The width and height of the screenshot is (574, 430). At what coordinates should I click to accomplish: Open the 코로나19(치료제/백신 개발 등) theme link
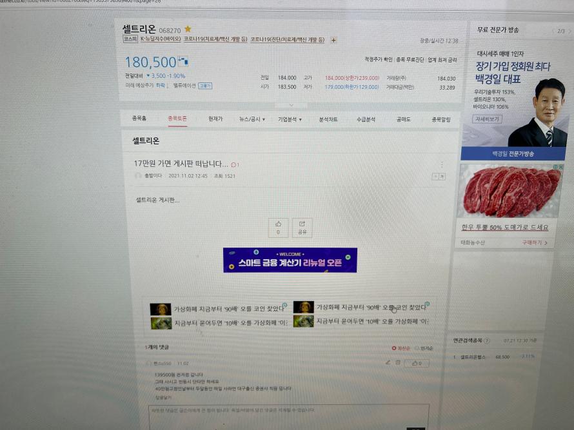click(x=215, y=39)
